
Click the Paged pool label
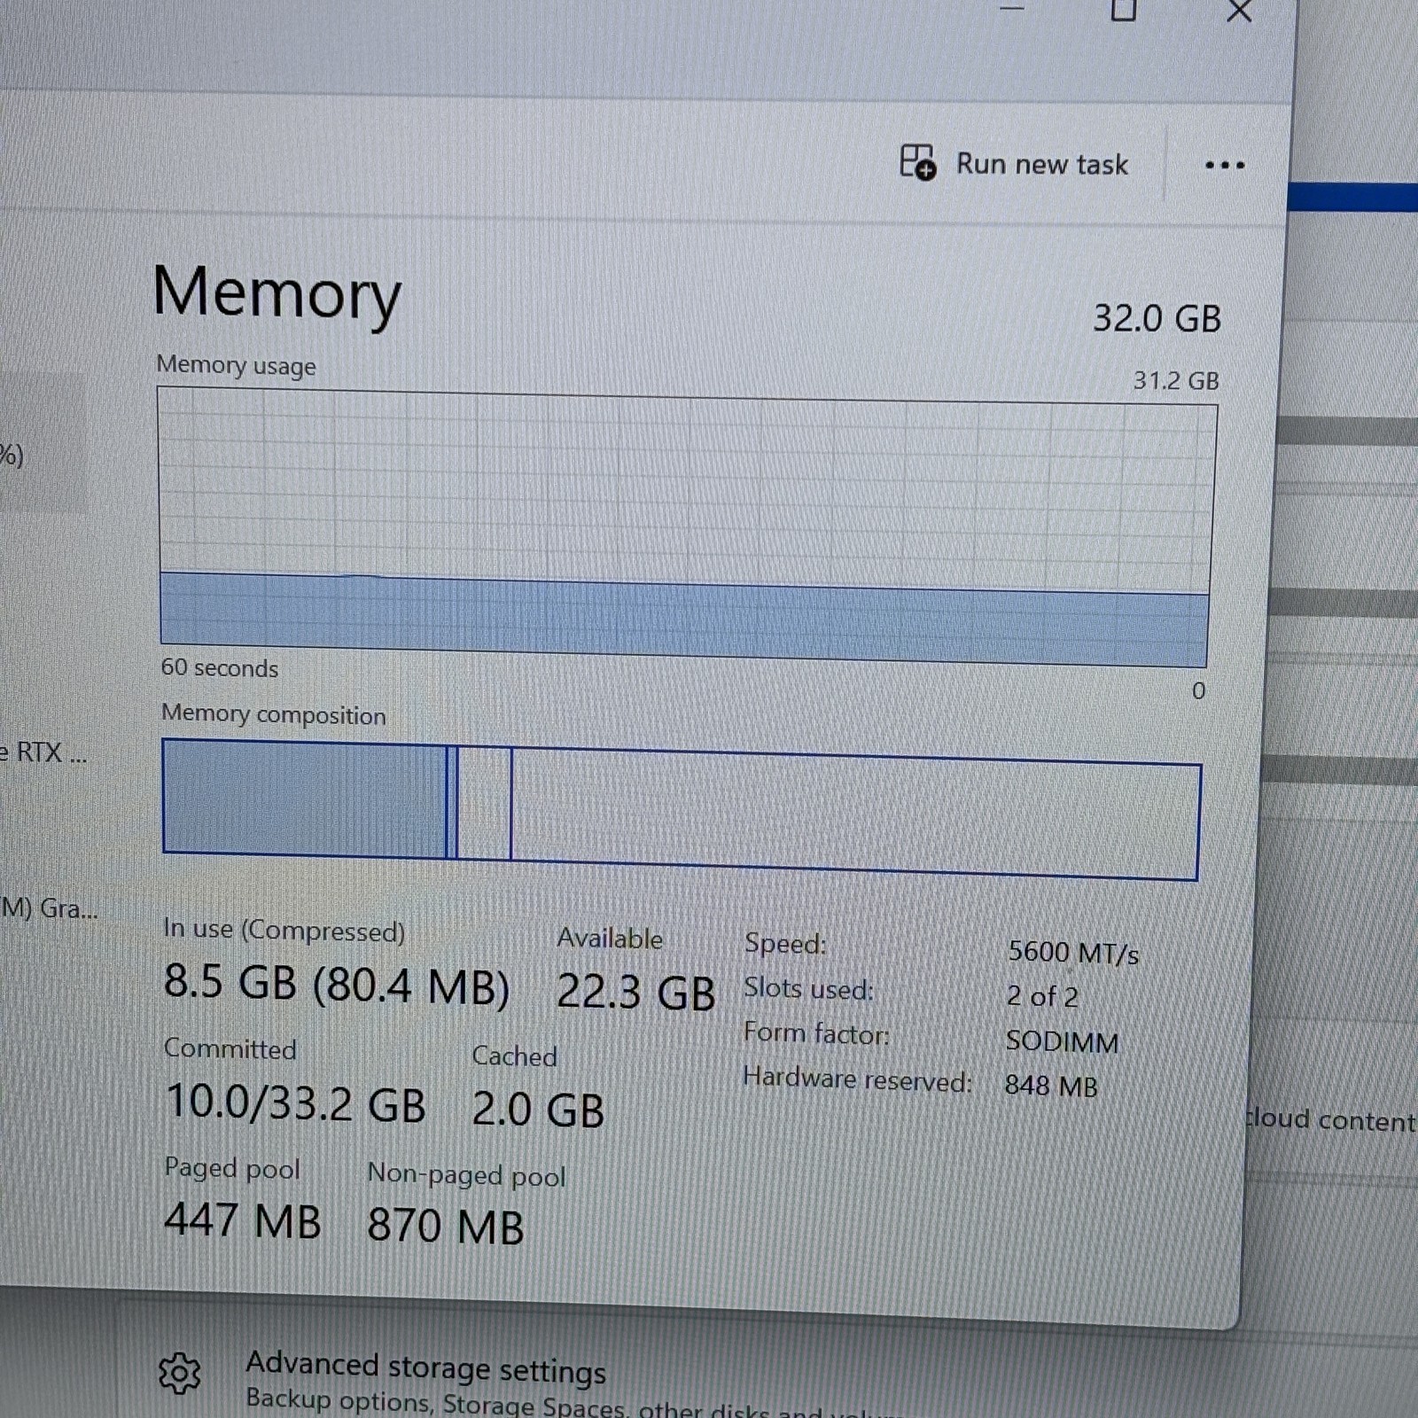(x=232, y=1169)
